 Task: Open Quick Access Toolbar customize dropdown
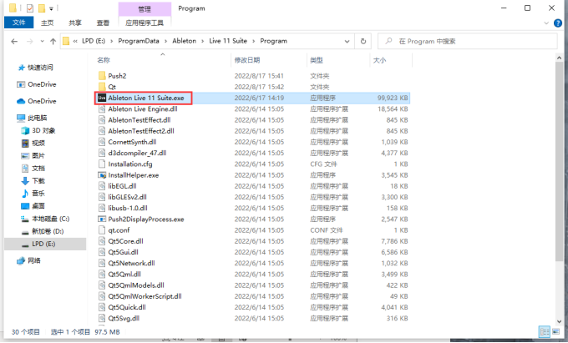(x=51, y=8)
